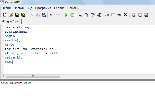Undo the last edit
Image resolution: width=155 pixels, height=99 pixels.
point(52,15)
